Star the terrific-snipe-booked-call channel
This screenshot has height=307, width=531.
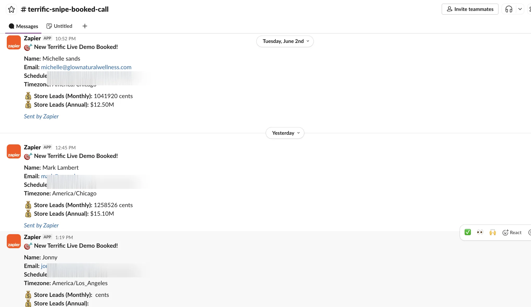11,9
